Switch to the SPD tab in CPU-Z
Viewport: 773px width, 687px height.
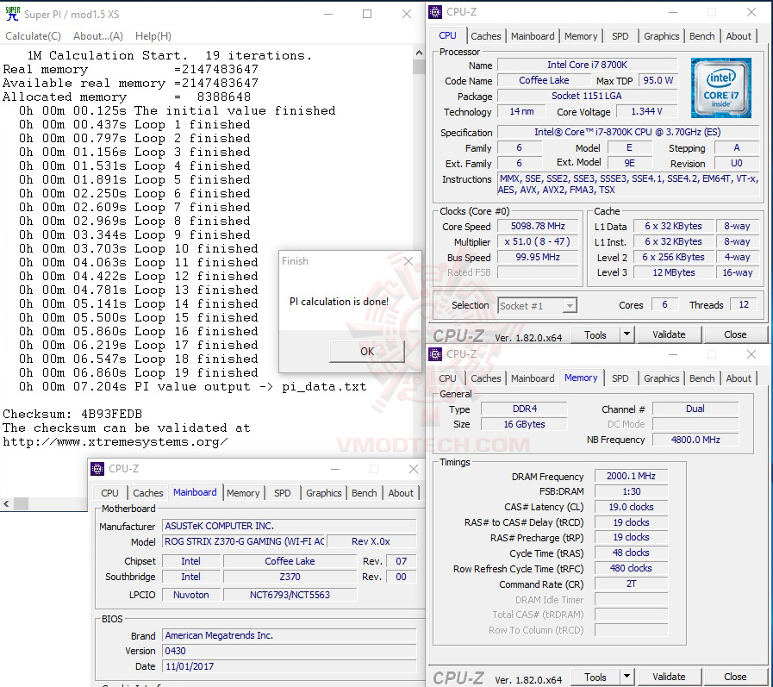pyautogui.click(x=620, y=35)
